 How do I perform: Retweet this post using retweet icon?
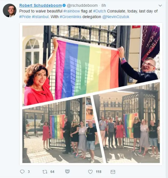click(x=45, y=172)
